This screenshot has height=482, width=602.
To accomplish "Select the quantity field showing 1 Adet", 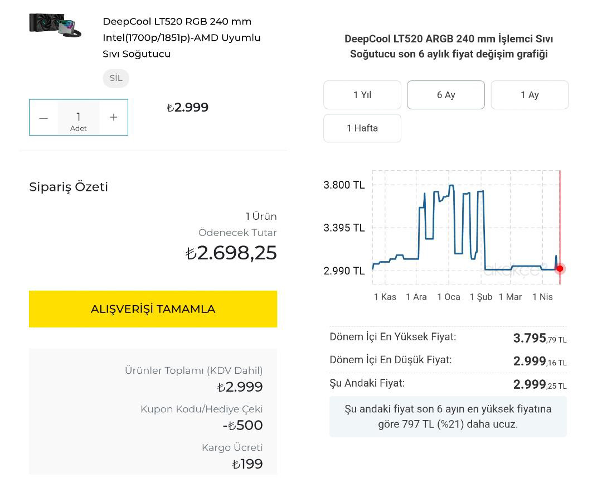I will [79, 118].
